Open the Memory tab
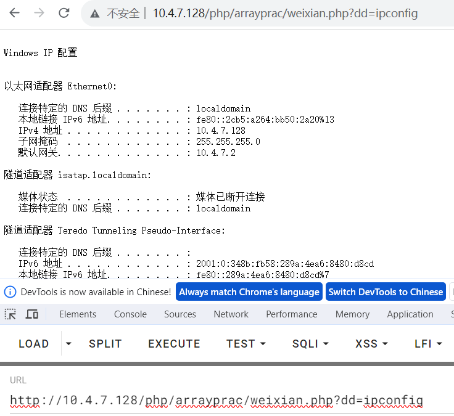454x416 pixels. pyautogui.click(x=352, y=314)
